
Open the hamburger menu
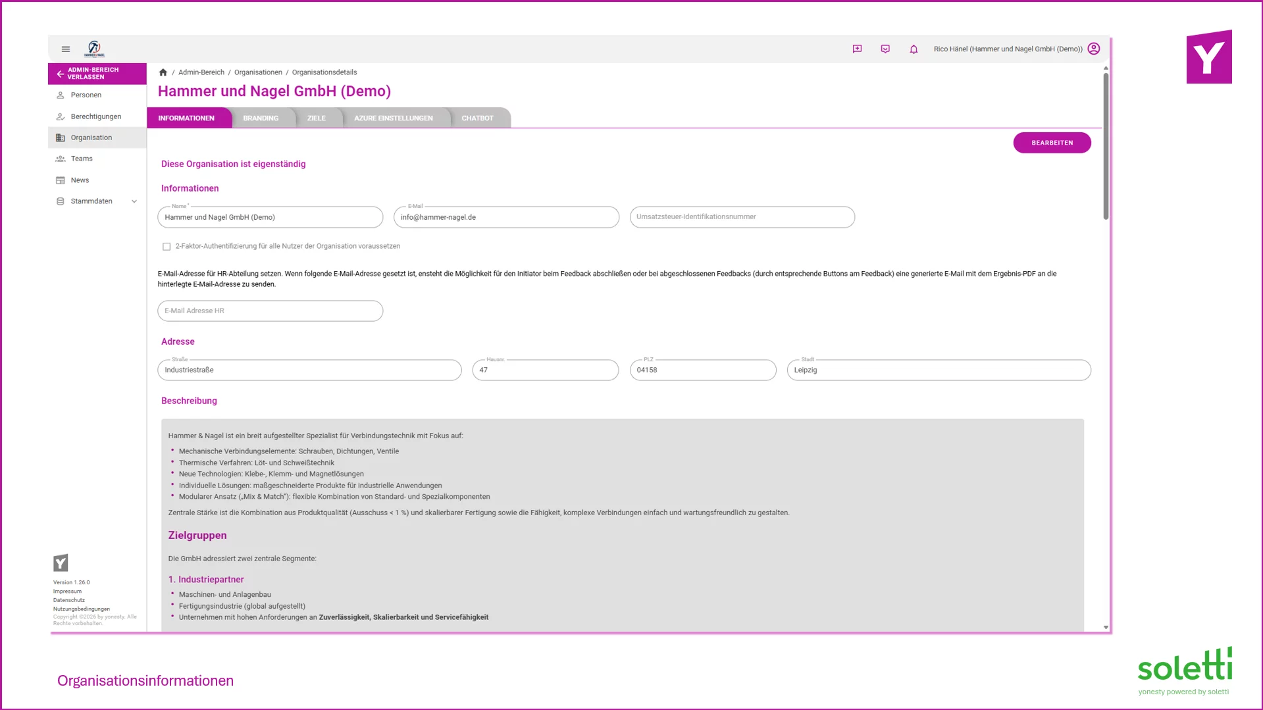pos(66,49)
